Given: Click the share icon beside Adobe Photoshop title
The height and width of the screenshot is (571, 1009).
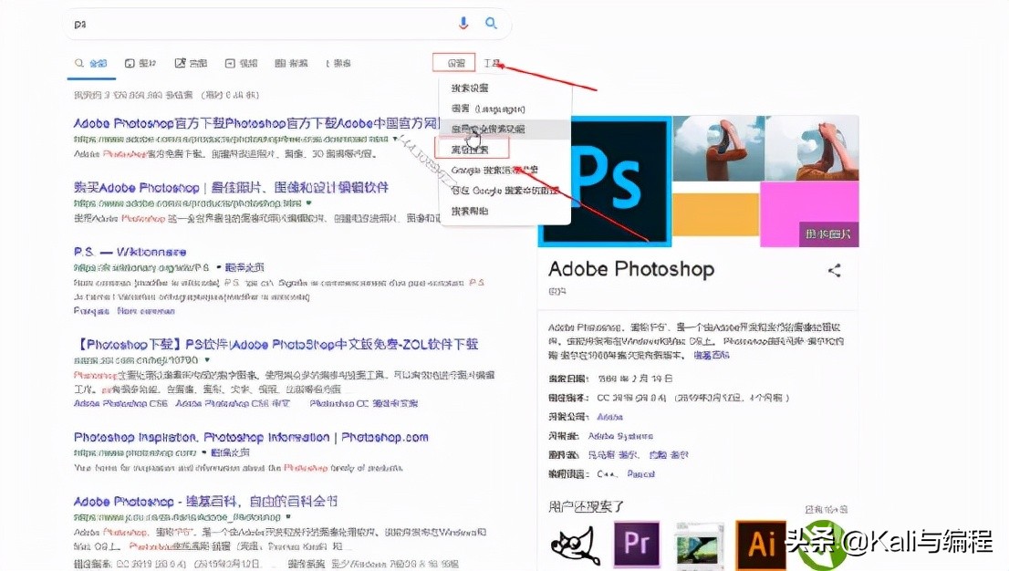Looking at the screenshot, I should (835, 270).
